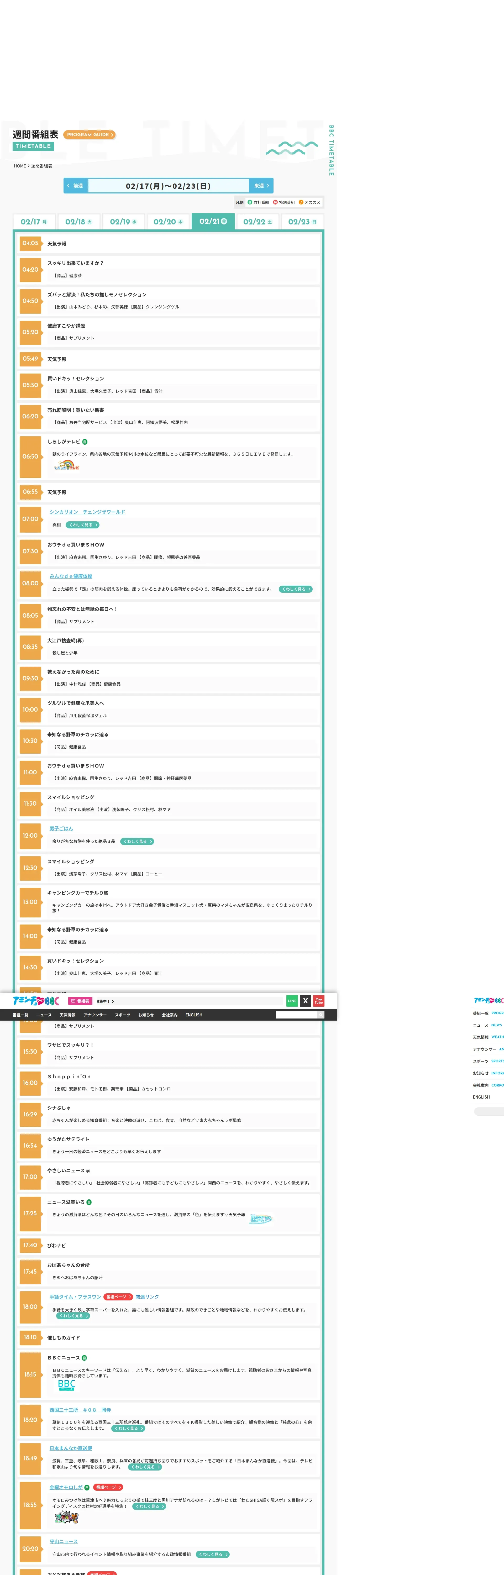
Task: Open the YouTube channel icon
Action: (x=319, y=1001)
